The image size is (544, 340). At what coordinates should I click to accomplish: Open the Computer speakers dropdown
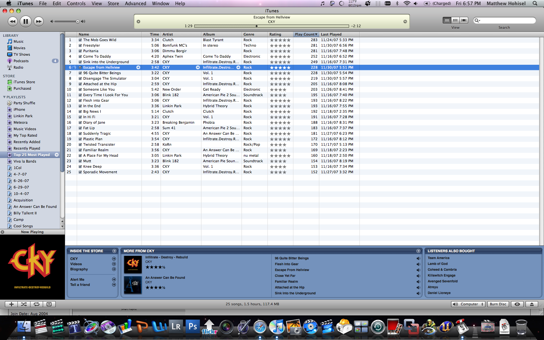pyautogui.click(x=469, y=304)
